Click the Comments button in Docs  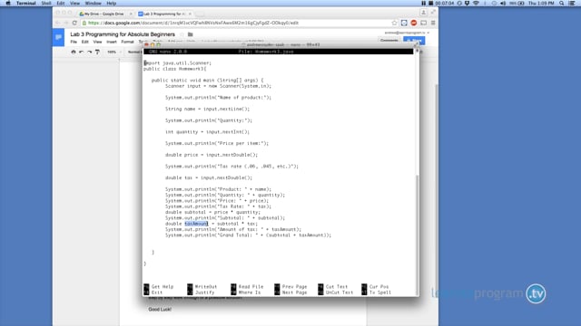[x=389, y=40]
